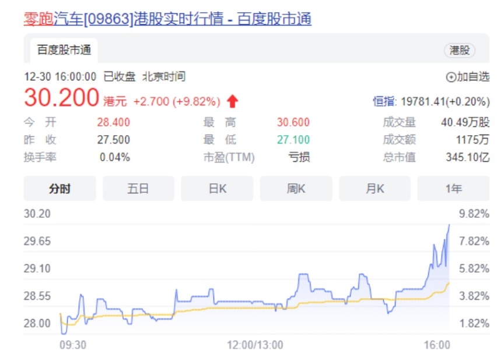Click the chart axis label 30.20
This screenshot has height=354, width=497.
[37, 214]
